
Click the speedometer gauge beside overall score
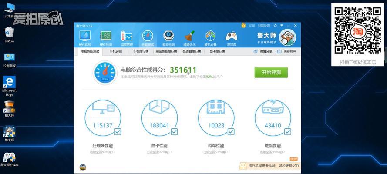(x=105, y=73)
